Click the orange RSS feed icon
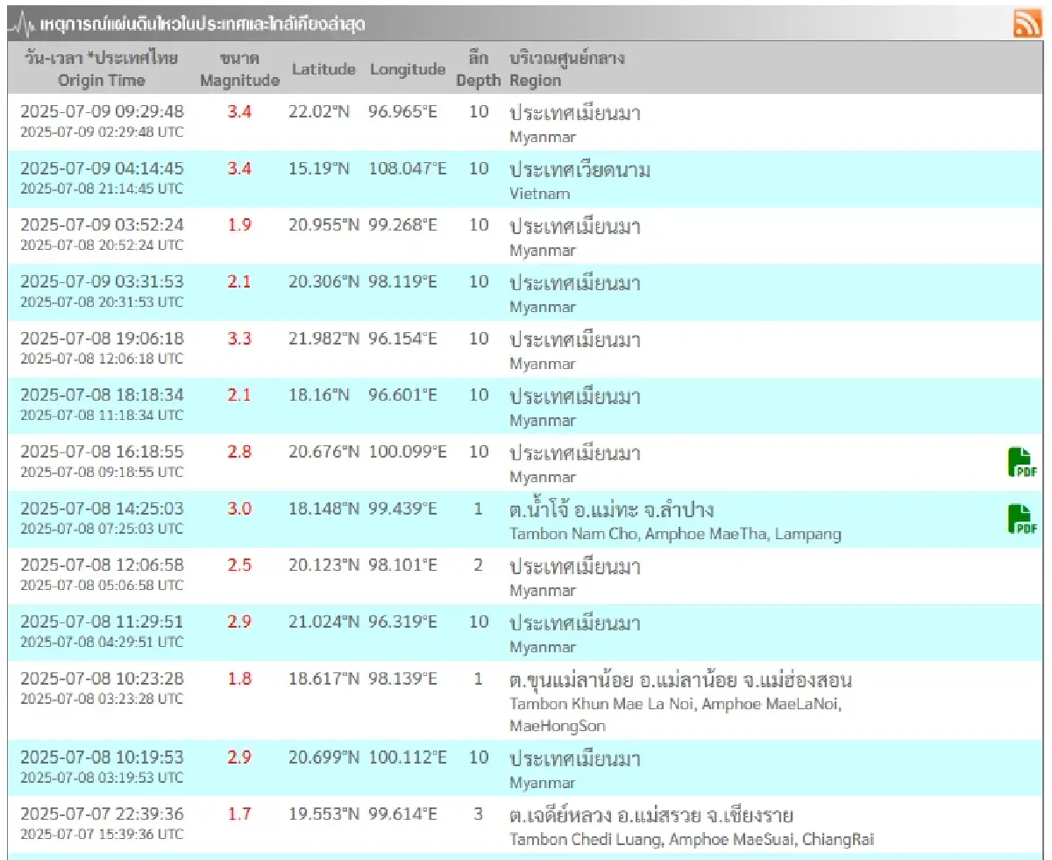The width and height of the screenshot is (1052, 860). click(x=1027, y=24)
